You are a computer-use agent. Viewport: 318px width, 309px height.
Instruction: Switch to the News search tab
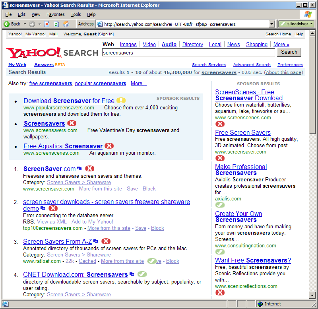click(x=233, y=44)
